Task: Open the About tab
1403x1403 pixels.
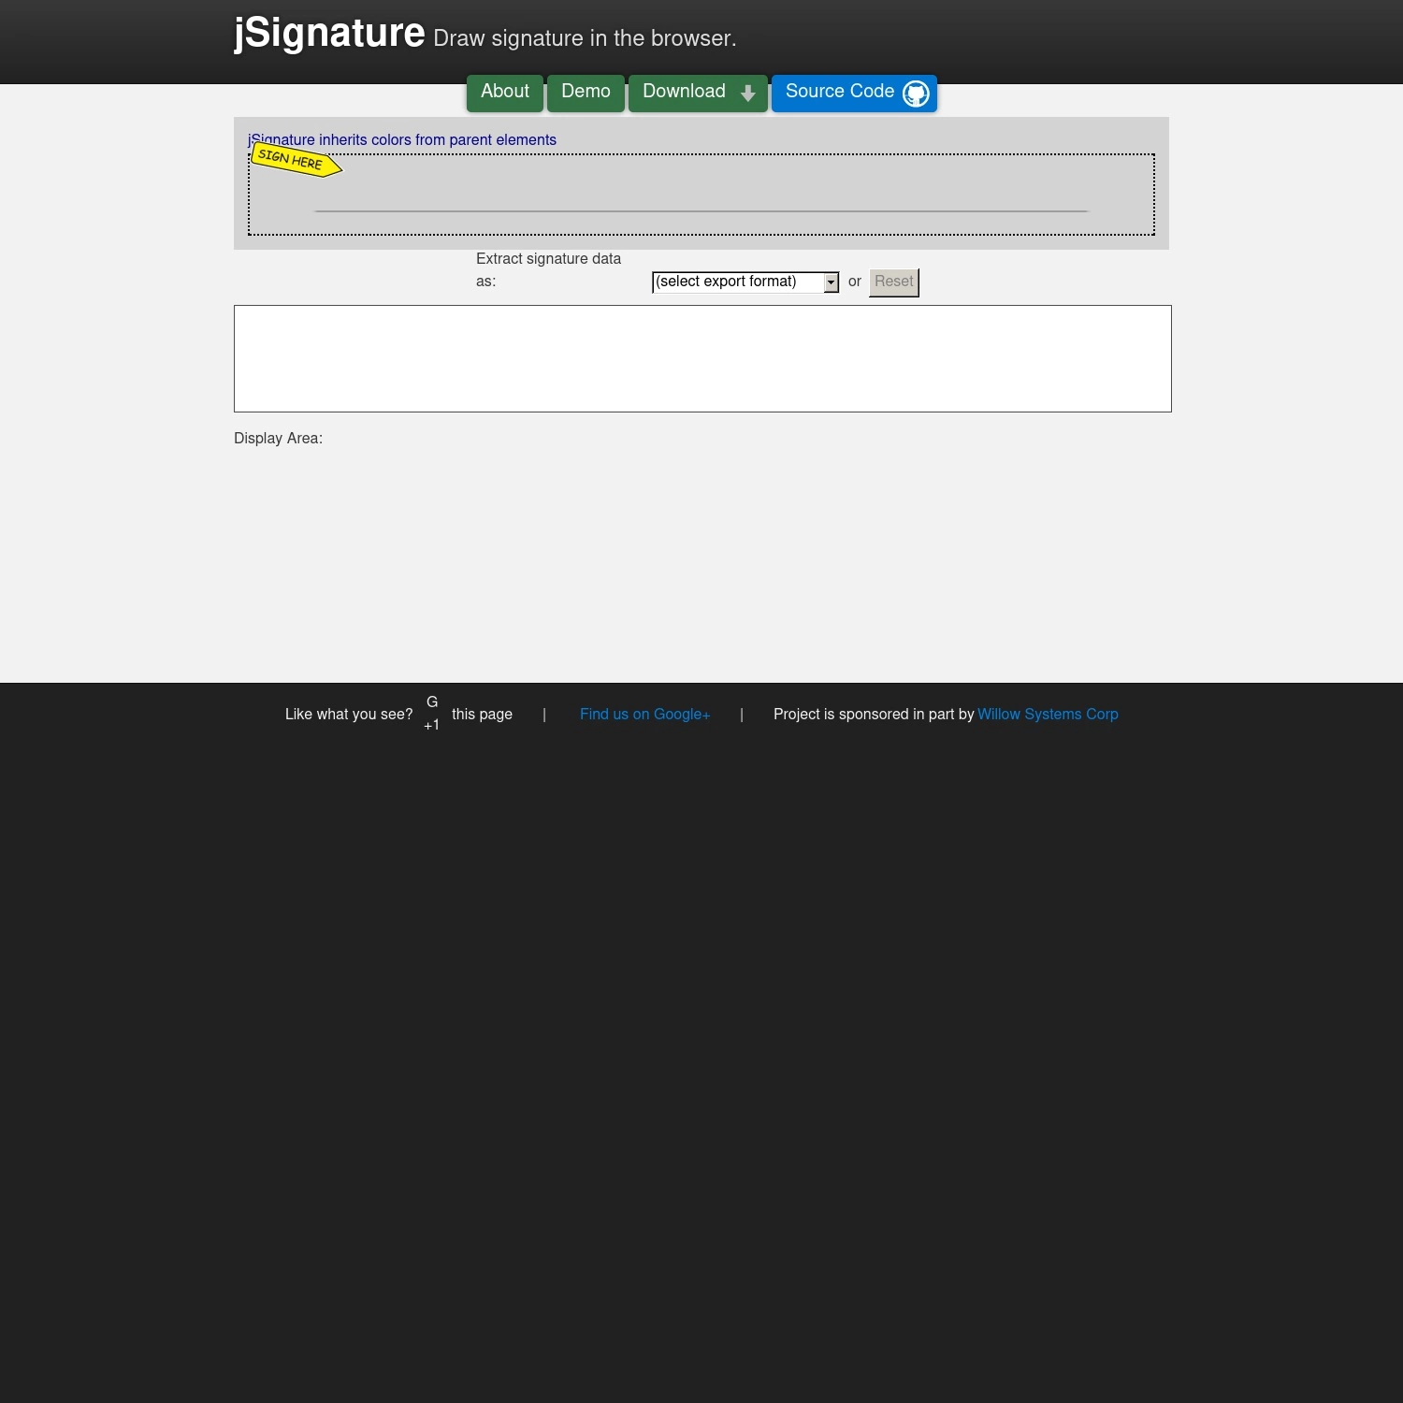Action: 505,93
